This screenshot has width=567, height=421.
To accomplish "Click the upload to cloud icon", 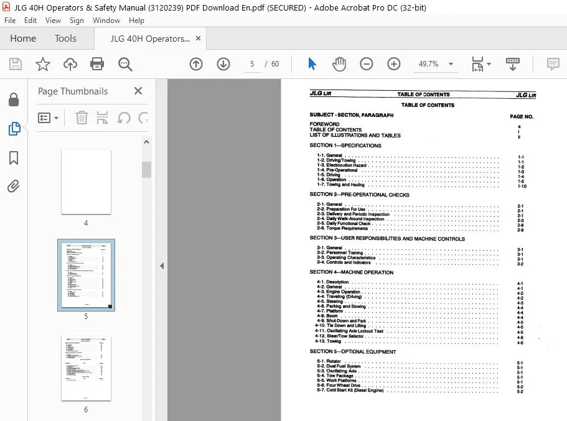I will coord(70,64).
